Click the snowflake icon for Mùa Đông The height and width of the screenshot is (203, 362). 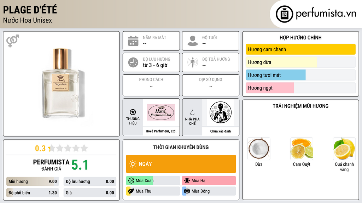[x=187, y=191]
